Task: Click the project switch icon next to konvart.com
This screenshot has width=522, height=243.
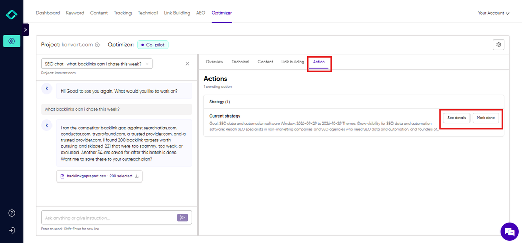Action: [97, 45]
